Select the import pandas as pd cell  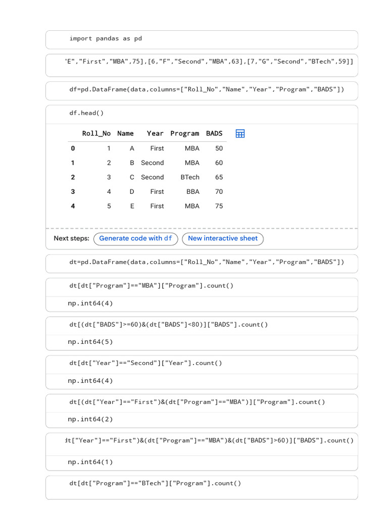click(202, 39)
